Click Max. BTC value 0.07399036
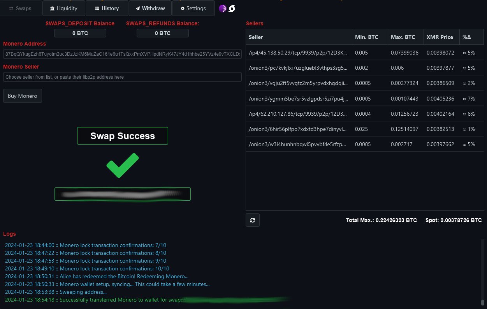The height and width of the screenshot is (309, 487). [x=404, y=53]
